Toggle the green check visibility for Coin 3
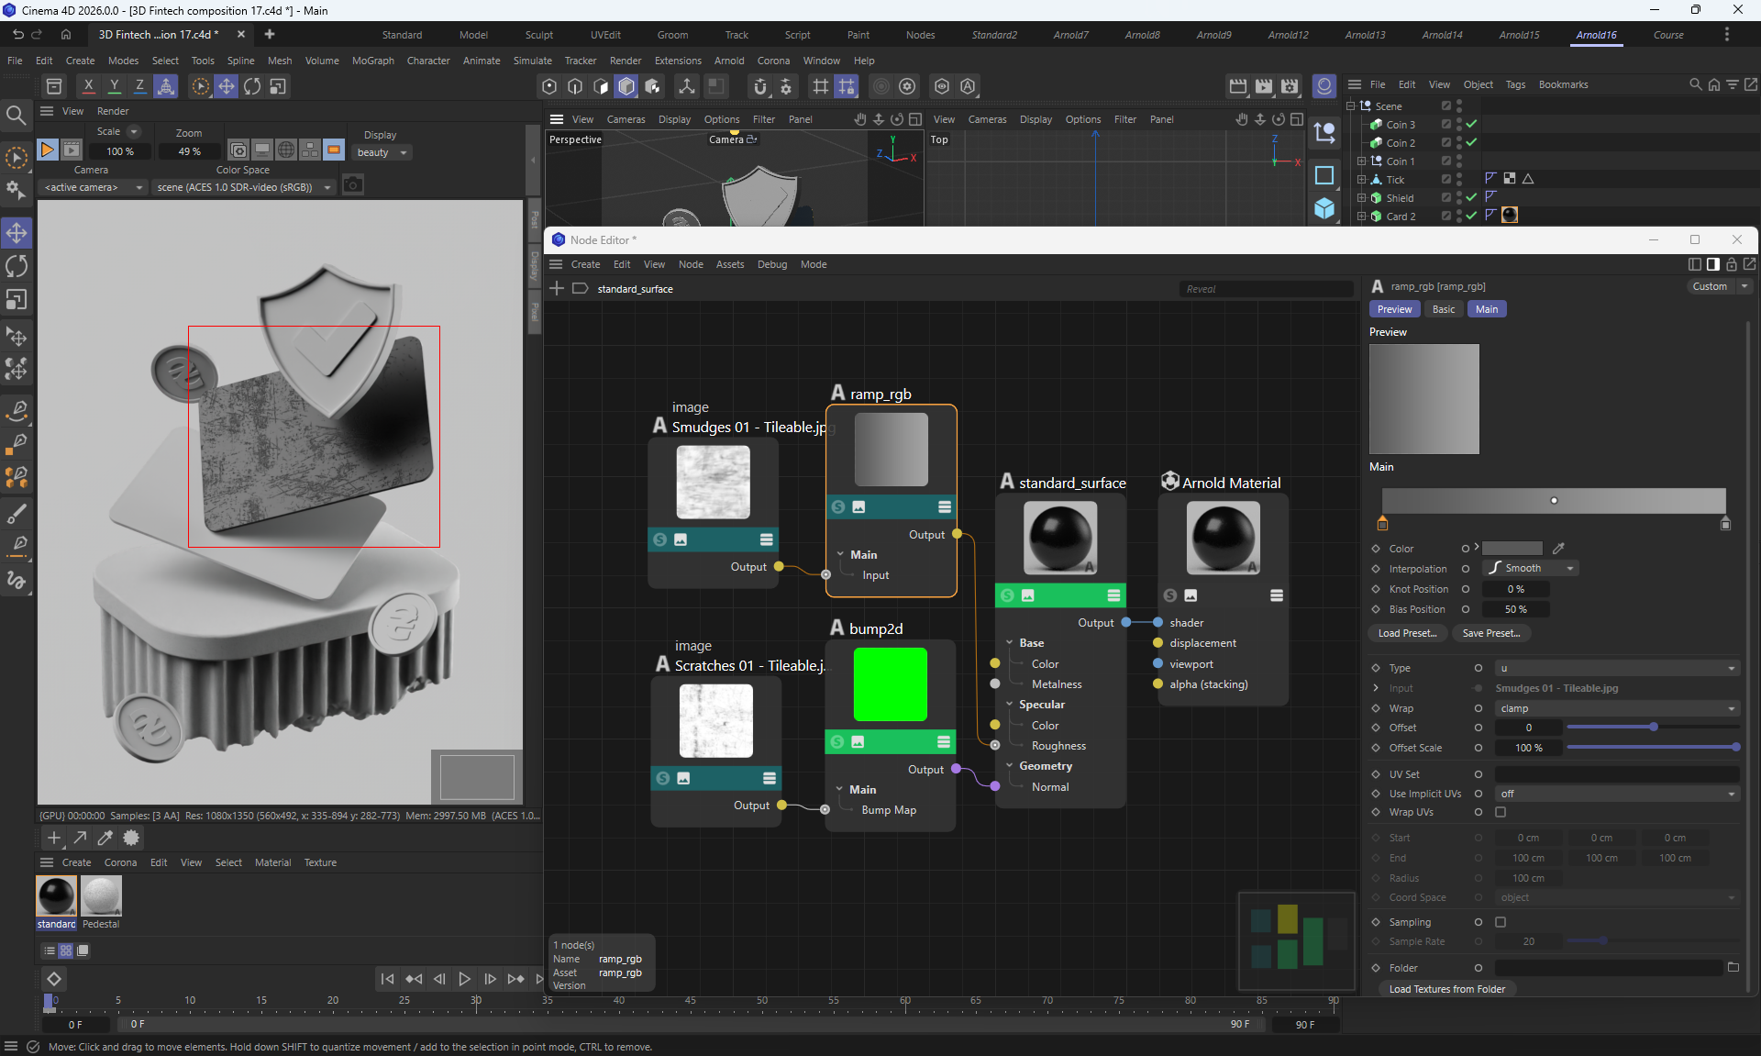1761x1056 pixels. click(x=1471, y=125)
